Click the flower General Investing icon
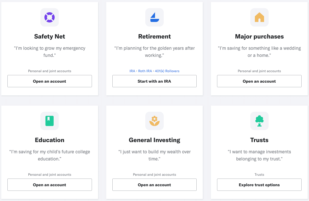This screenshot has width=309, height=201. tap(154, 121)
